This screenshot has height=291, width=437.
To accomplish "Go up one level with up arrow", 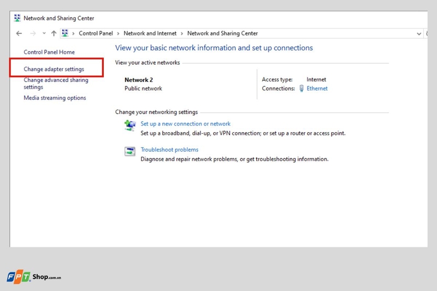I will 54,33.
